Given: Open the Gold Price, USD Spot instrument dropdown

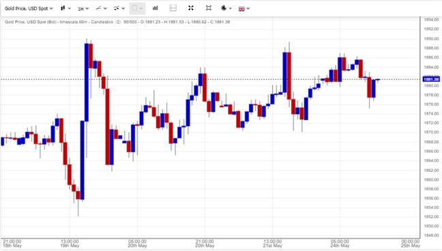Looking at the screenshot, I should pyautogui.click(x=29, y=8).
